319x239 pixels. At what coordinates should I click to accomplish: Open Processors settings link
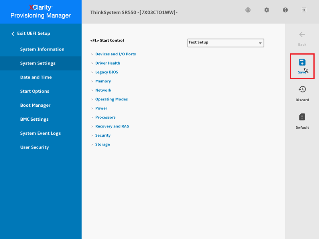pyautogui.click(x=105, y=117)
